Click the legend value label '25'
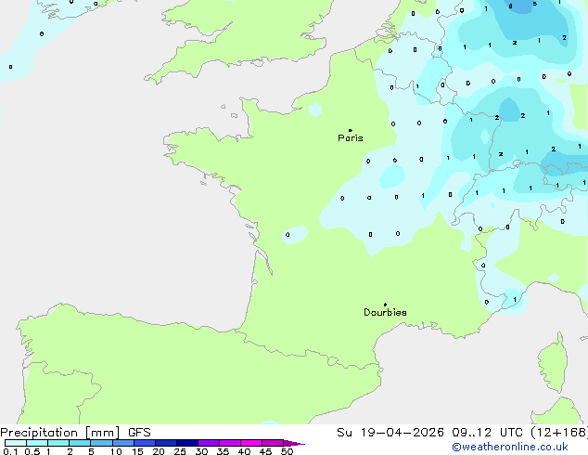The width and height of the screenshot is (588, 455). point(180,451)
